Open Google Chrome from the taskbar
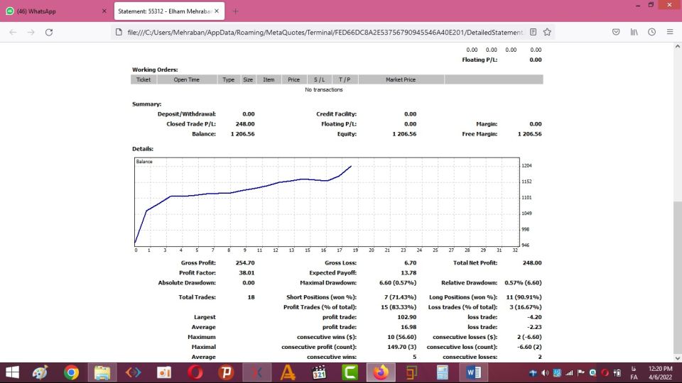The image size is (682, 383). click(71, 372)
